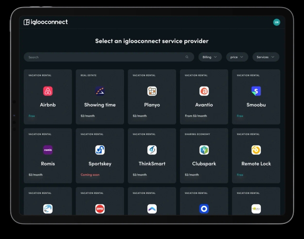
Task: Click REAL ESTATE tag on Showing time card
Action: (x=88, y=75)
